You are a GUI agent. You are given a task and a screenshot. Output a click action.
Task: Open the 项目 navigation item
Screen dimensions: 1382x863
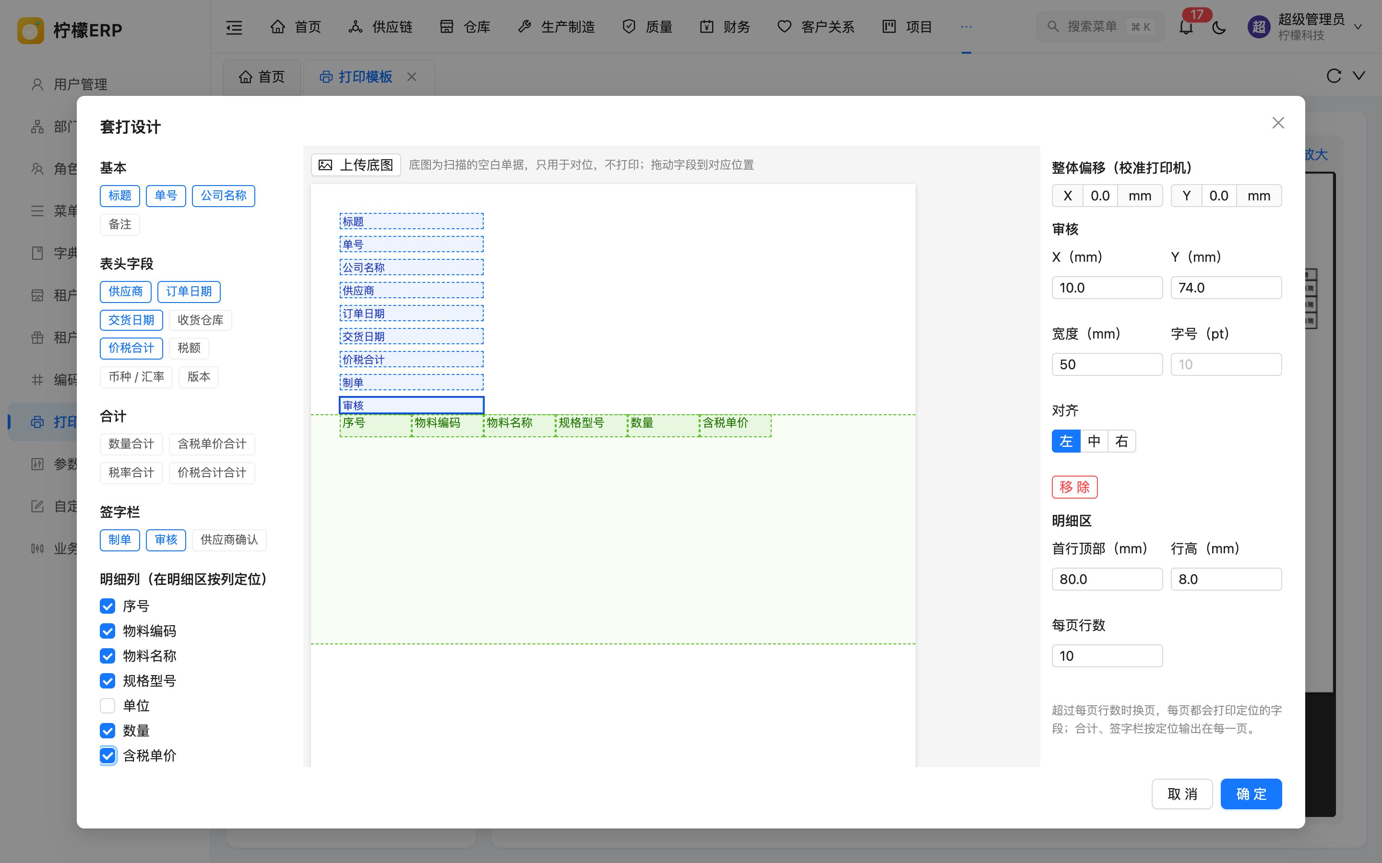(907, 27)
